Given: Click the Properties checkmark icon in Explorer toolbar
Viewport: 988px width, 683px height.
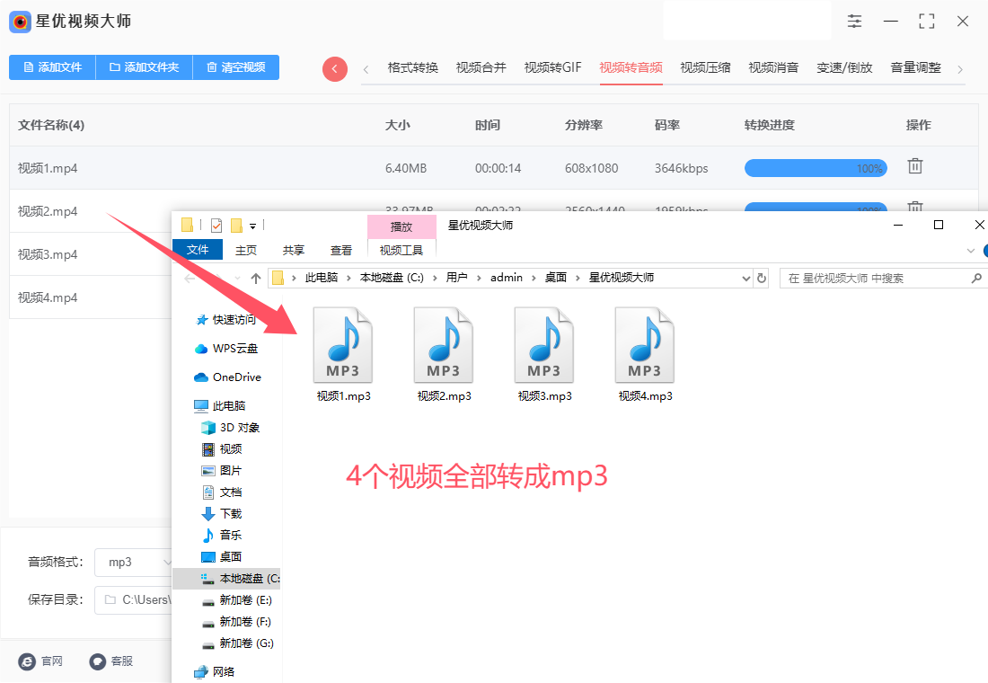Looking at the screenshot, I should point(216,226).
